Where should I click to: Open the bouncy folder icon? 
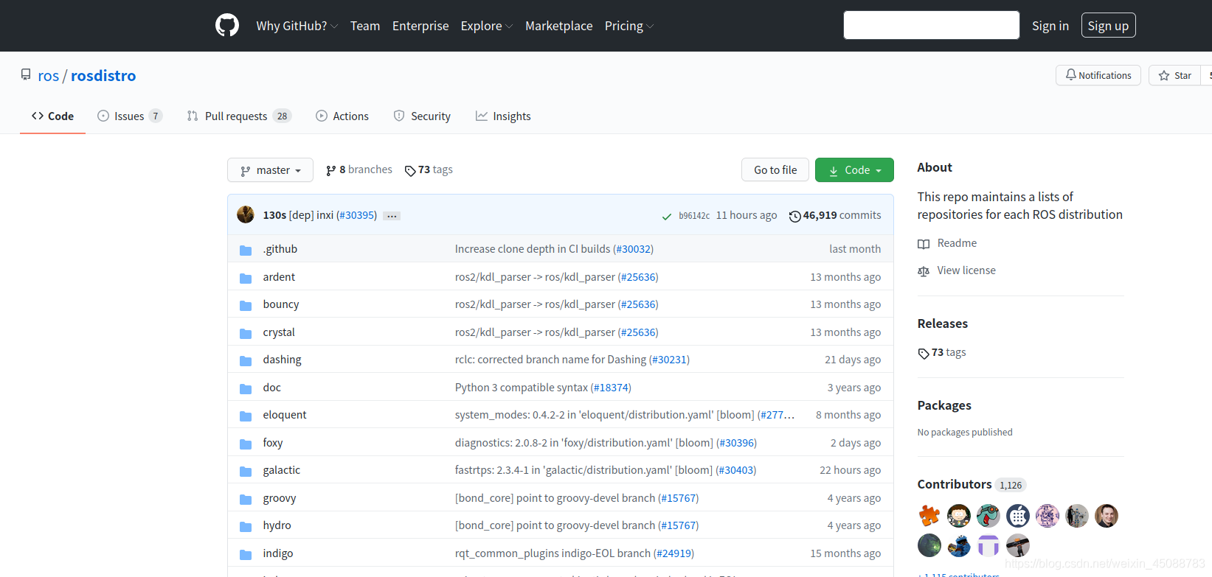pyautogui.click(x=246, y=305)
